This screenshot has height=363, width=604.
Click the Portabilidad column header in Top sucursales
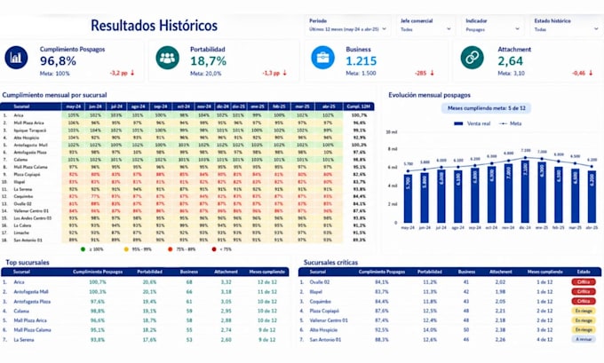(149, 272)
